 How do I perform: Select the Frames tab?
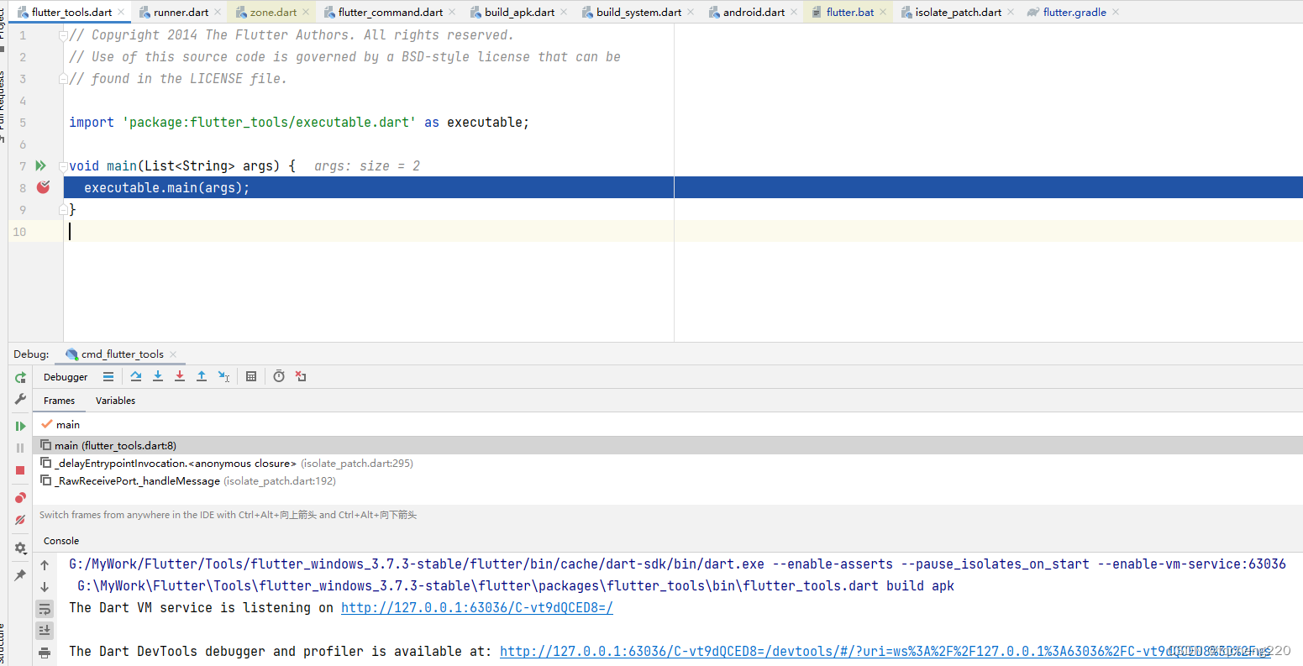point(59,401)
